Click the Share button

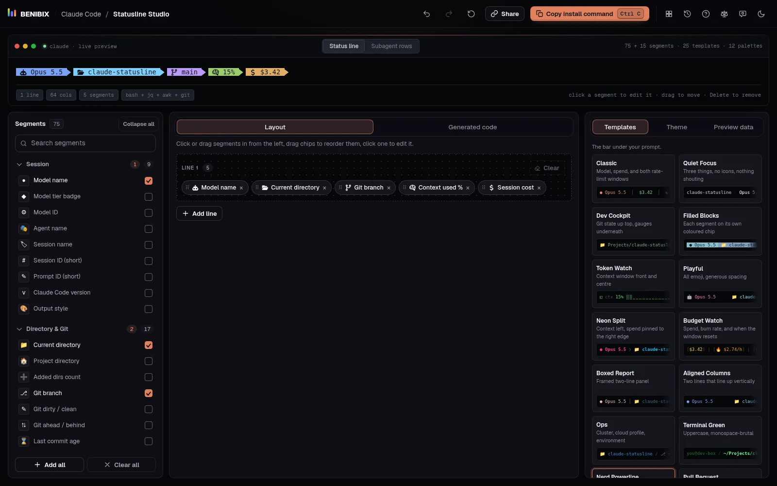coord(505,14)
